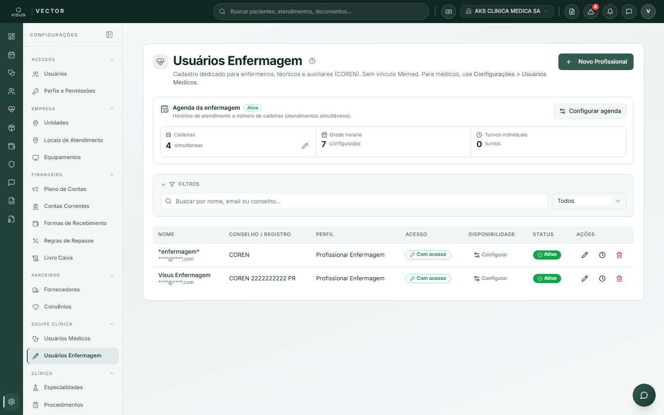Image resolution: width=664 pixels, height=415 pixels.
Task: Open Regras de Repasse
Action: 73,241
